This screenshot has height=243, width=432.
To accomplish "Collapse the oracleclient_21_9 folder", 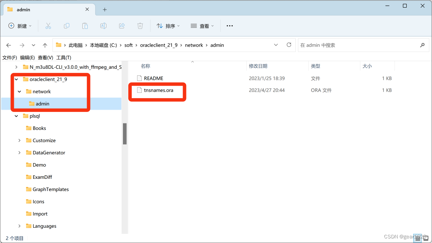I will [16, 79].
